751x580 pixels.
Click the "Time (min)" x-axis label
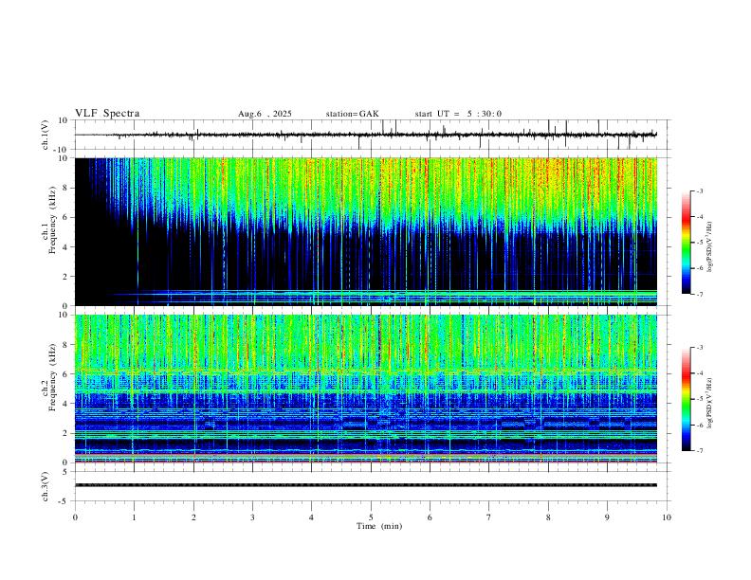(379, 526)
